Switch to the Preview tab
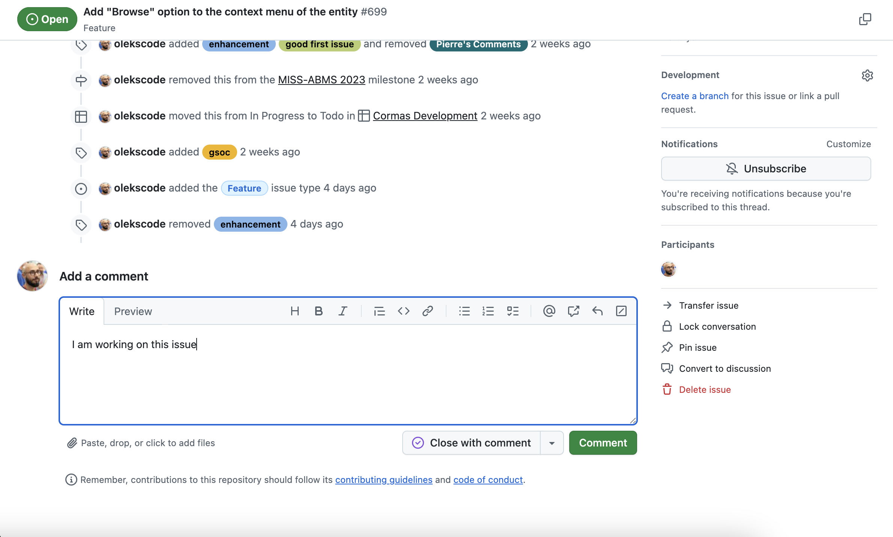 (x=133, y=311)
